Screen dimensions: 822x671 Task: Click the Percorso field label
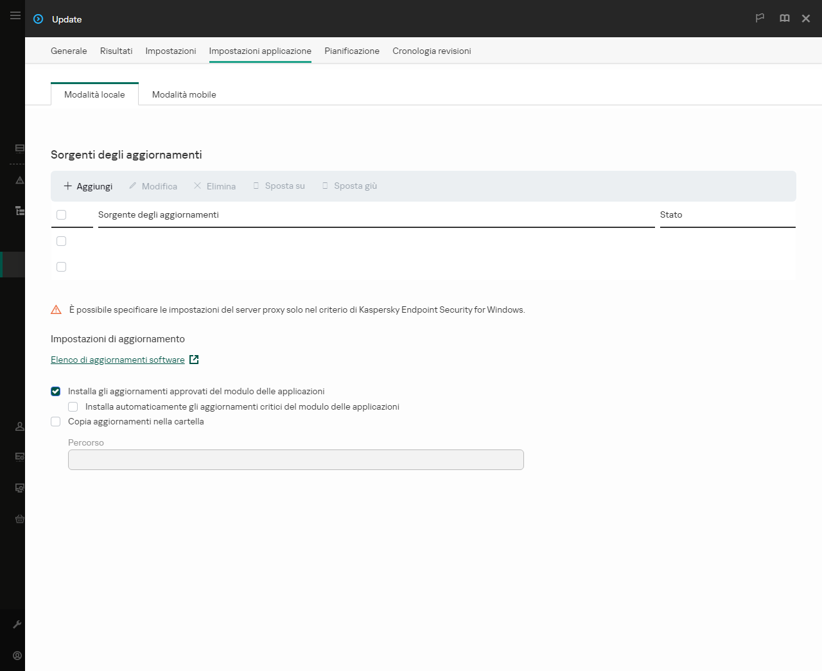[x=86, y=443]
